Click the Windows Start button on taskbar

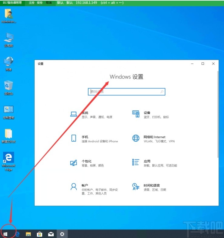5,234
